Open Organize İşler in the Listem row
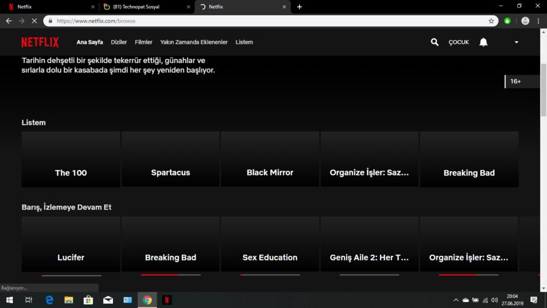The width and height of the screenshot is (547, 308). point(370,159)
